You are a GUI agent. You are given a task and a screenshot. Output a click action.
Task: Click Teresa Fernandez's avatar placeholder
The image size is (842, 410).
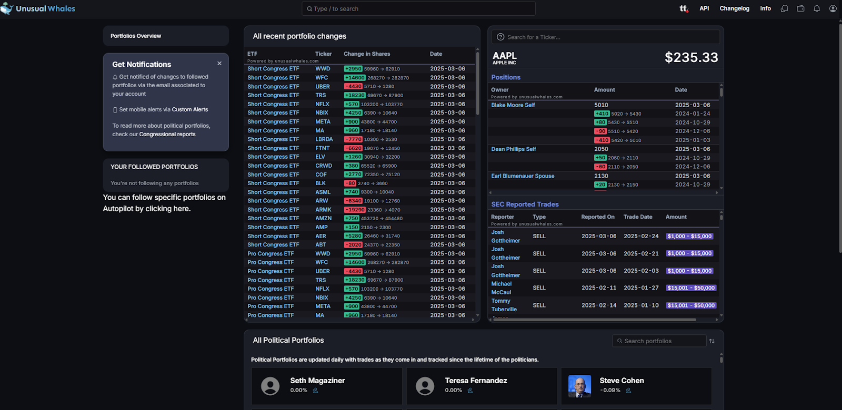coord(425,386)
